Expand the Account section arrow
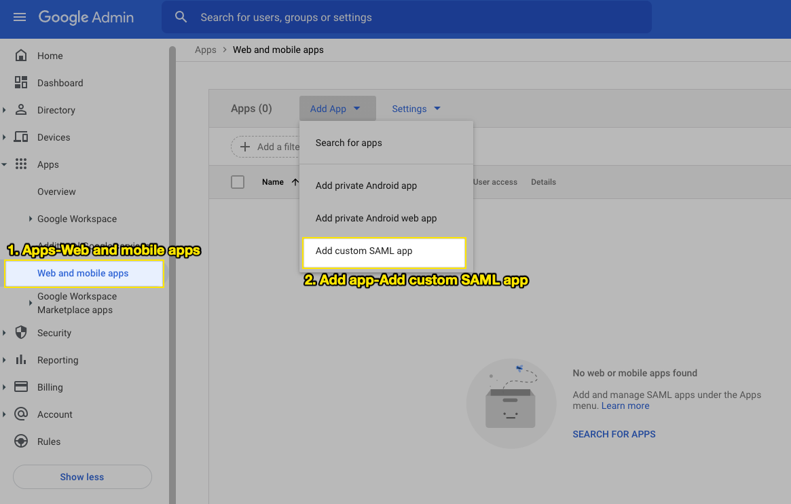 click(x=5, y=414)
